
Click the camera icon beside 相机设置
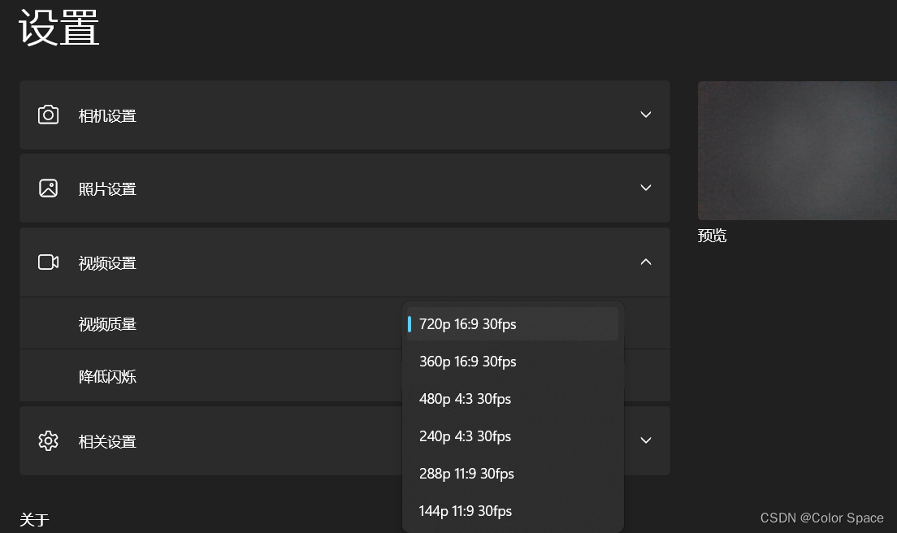(48, 115)
